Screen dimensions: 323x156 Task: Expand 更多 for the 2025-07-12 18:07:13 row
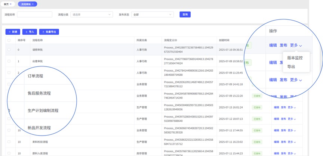coord(292,119)
